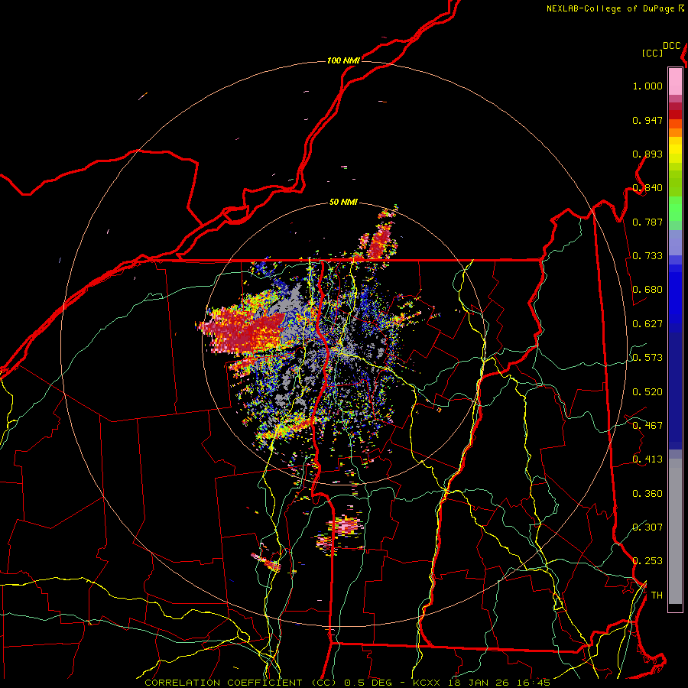Click the 0.253 scale value
This screenshot has height=688, width=688.
[647, 561]
